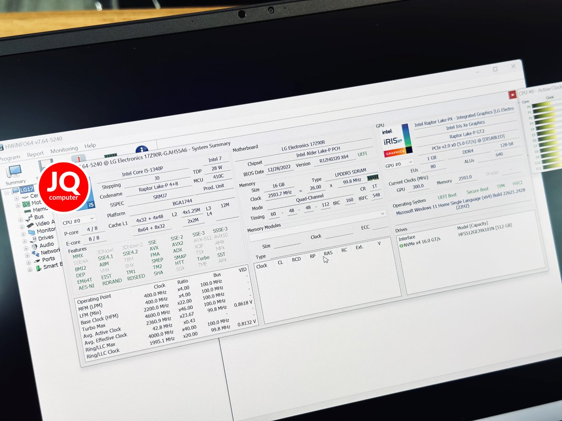Click the LPDDR5 SDRAM type value
562x421 pixels.
tap(350, 173)
